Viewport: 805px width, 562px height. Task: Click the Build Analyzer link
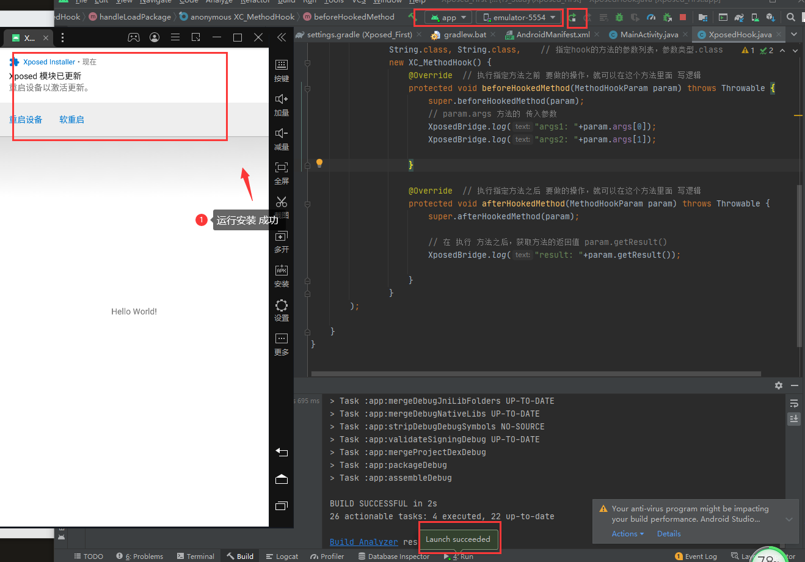pyautogui.click(x=364, y=542)
